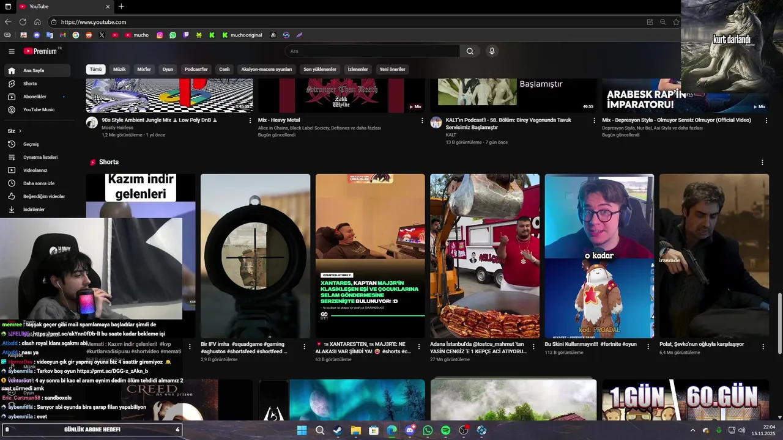
Task: Select the Podcast'ler filter chip
Action: tap(196, 70)
